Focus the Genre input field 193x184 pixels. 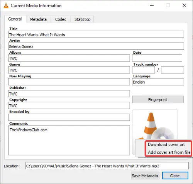(x=69, y=70)
